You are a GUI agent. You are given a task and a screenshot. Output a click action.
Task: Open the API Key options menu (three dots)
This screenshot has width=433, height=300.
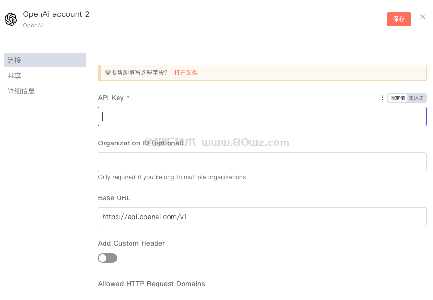pyautogui.click(x=382, y=98)
